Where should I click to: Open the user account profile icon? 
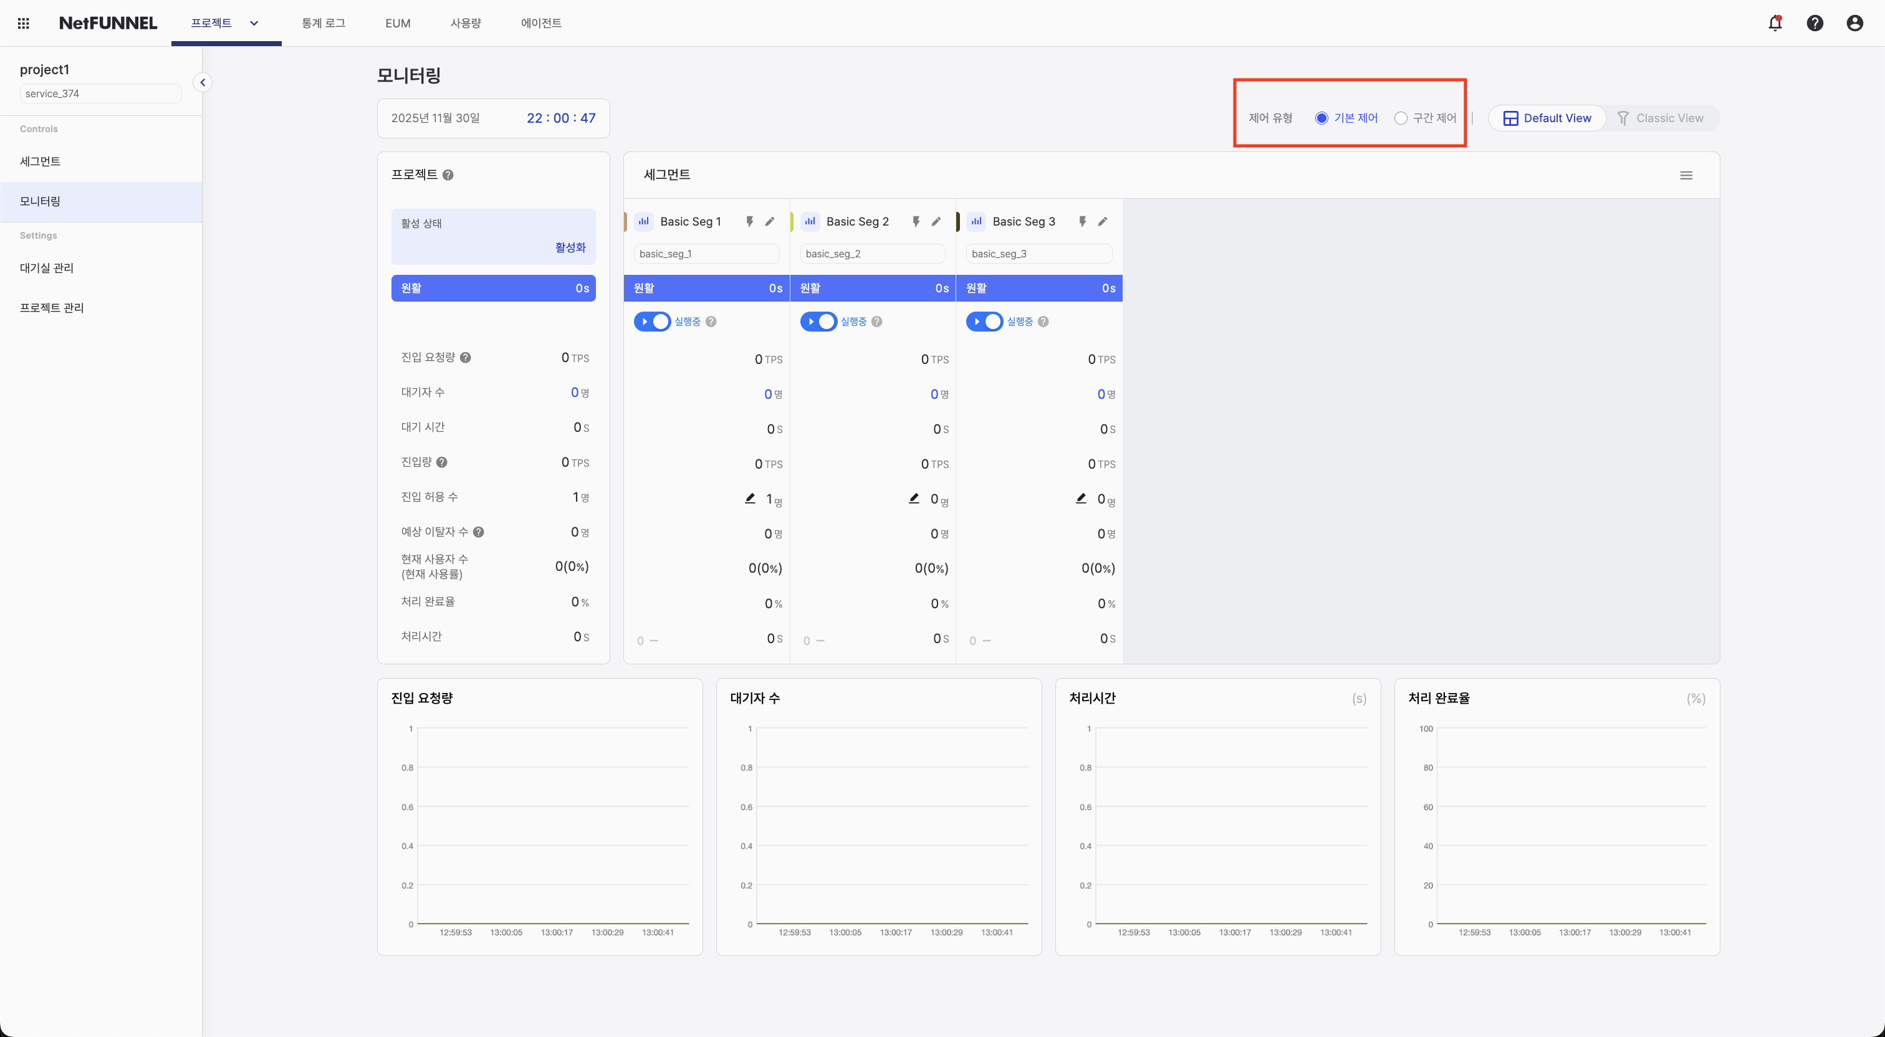1855,22
